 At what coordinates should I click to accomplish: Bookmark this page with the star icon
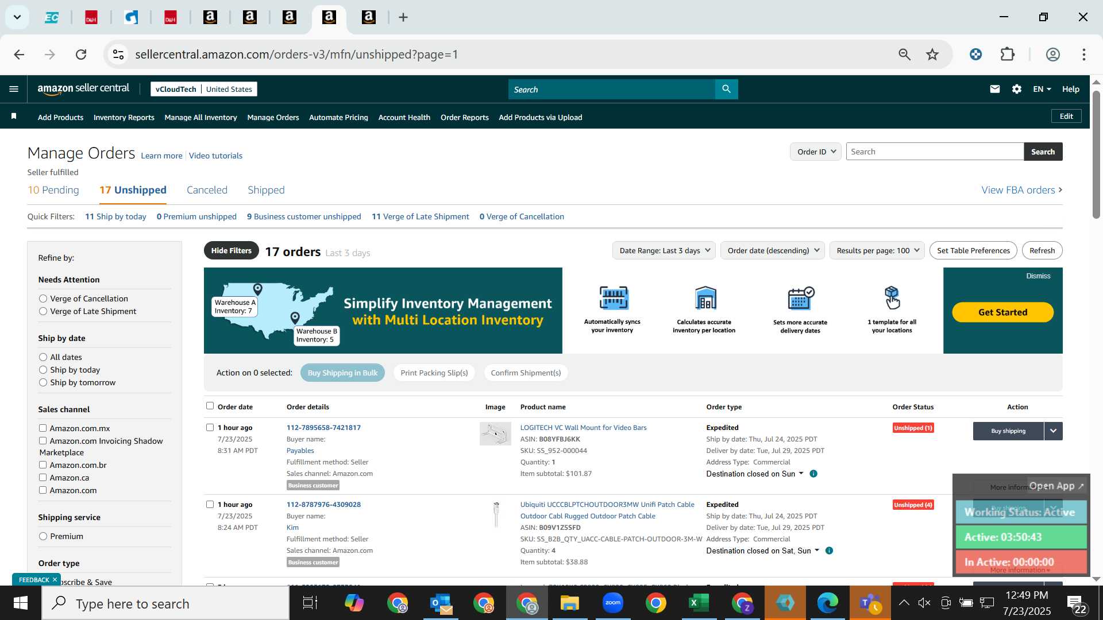(932, 55)
